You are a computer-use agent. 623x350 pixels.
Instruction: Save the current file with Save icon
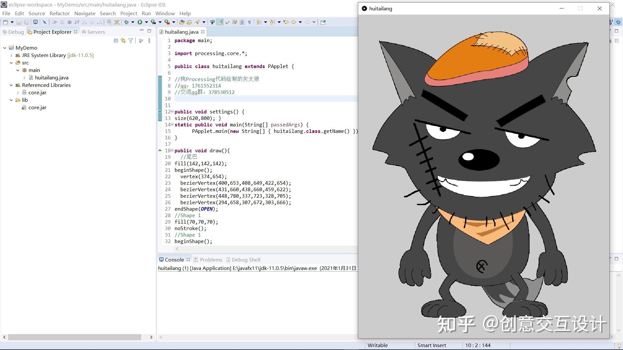(x=19, y=22)
